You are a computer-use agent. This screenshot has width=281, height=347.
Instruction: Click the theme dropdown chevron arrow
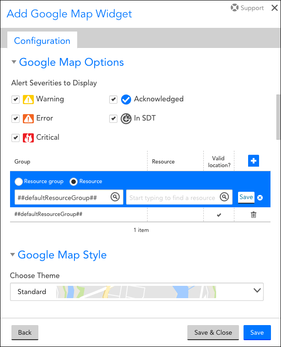click(257, 290)
